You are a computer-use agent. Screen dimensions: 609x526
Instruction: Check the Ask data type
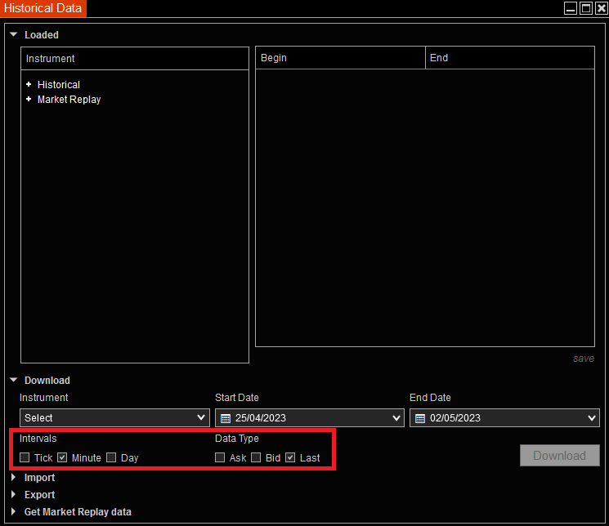[220, 457]
